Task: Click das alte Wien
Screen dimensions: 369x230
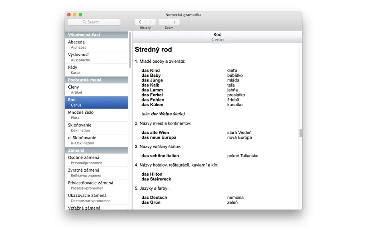Action: coord(155,133)
